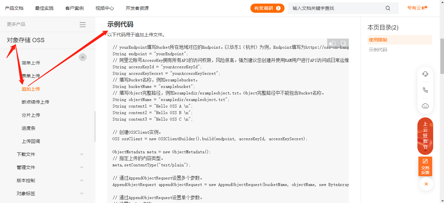
Task: Click the document search input field
Action: [328, 8]
